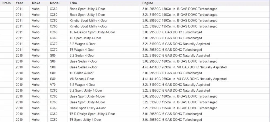Select the 'Basic Sport Utility 4-Door' trim cell

point(103,108)
